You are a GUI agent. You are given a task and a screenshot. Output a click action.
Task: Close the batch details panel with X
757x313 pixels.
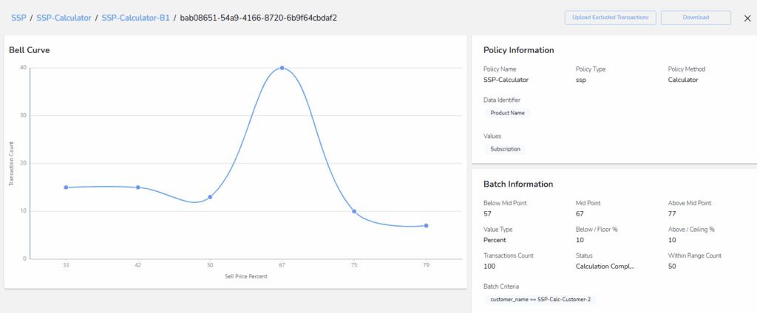click(x=747, y=18)
